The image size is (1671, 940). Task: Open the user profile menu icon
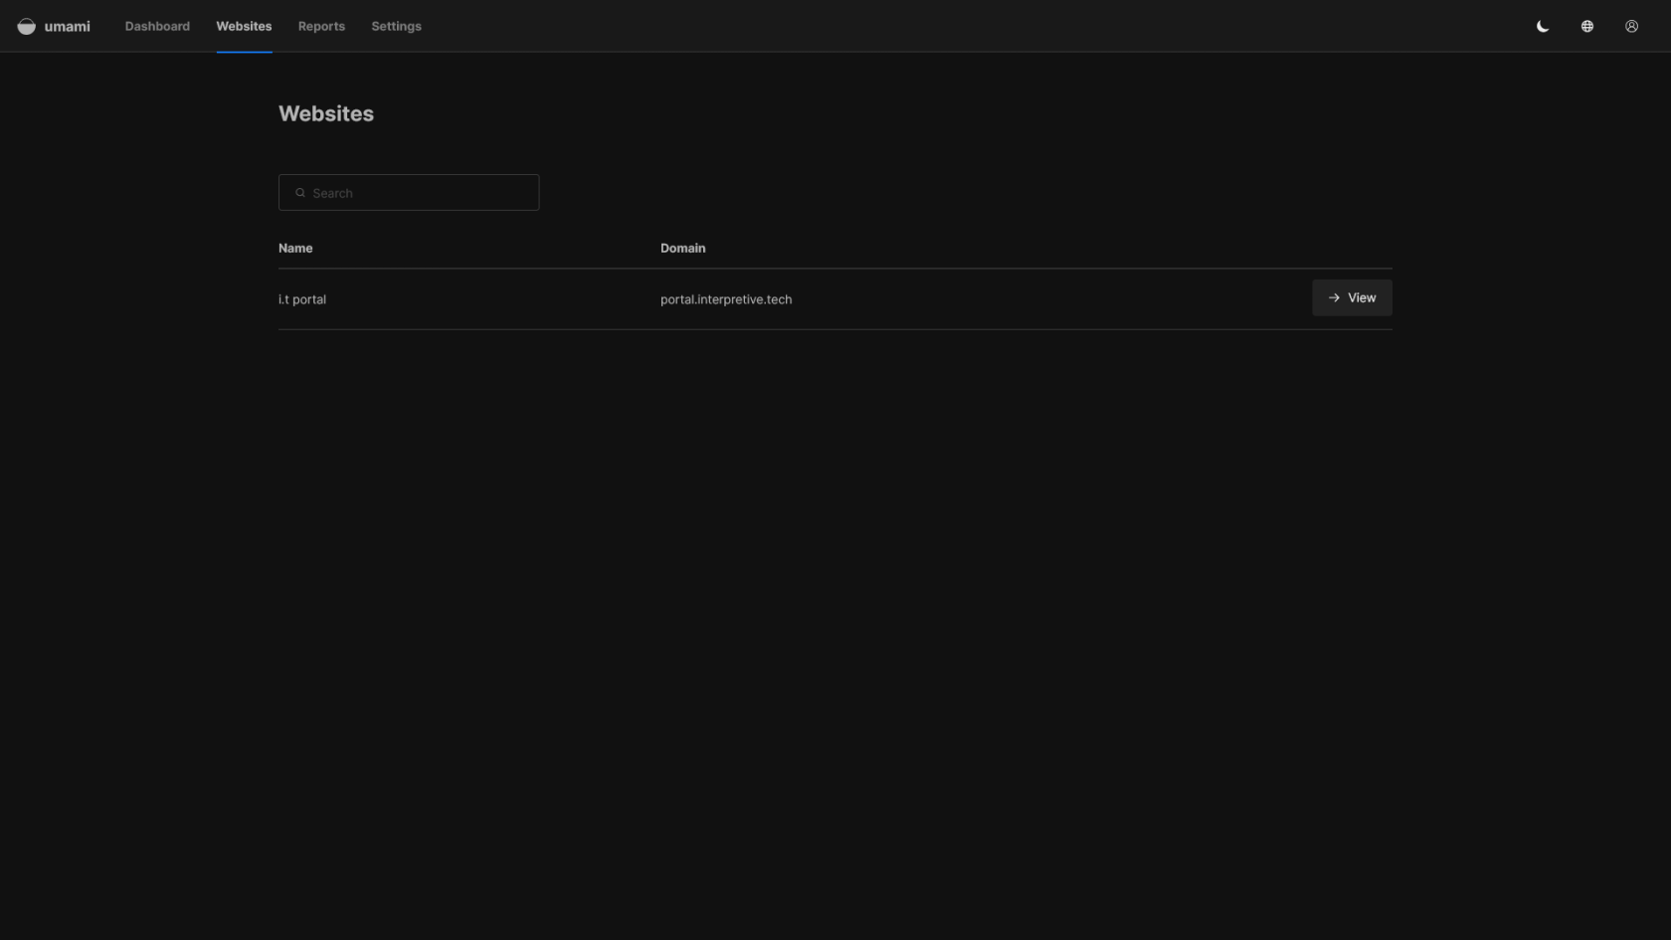pyautogui.click(x=1631, y=27)
